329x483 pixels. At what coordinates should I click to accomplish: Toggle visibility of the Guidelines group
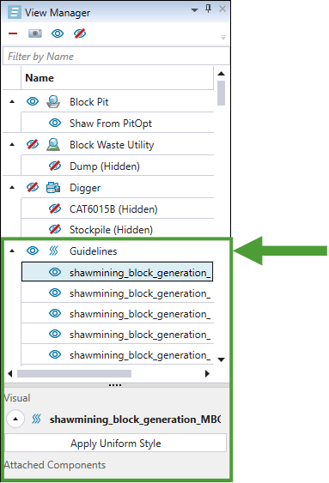pos(33,251)
